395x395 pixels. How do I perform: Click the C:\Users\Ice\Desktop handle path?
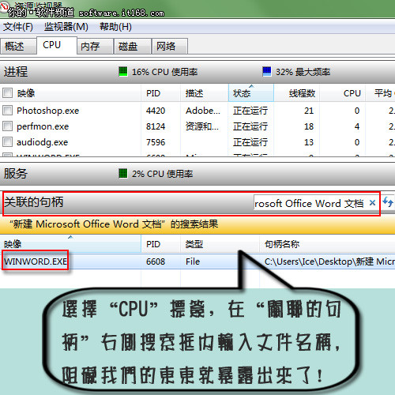329,261
